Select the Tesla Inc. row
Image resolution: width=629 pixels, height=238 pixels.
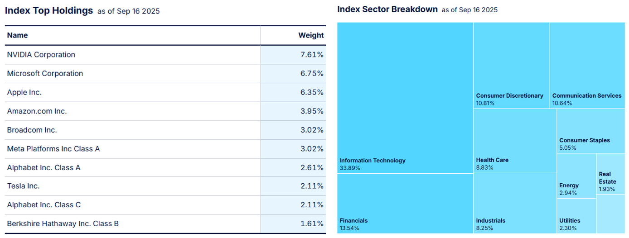23,186
